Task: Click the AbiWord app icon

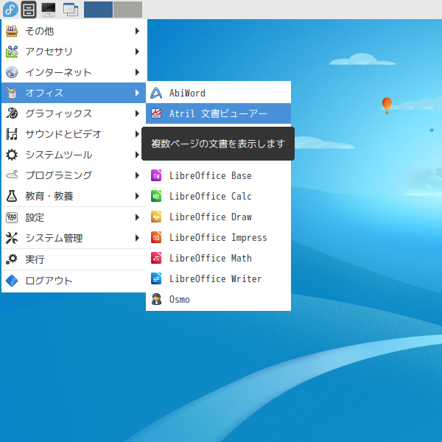Action: click(x=156, y=93)
